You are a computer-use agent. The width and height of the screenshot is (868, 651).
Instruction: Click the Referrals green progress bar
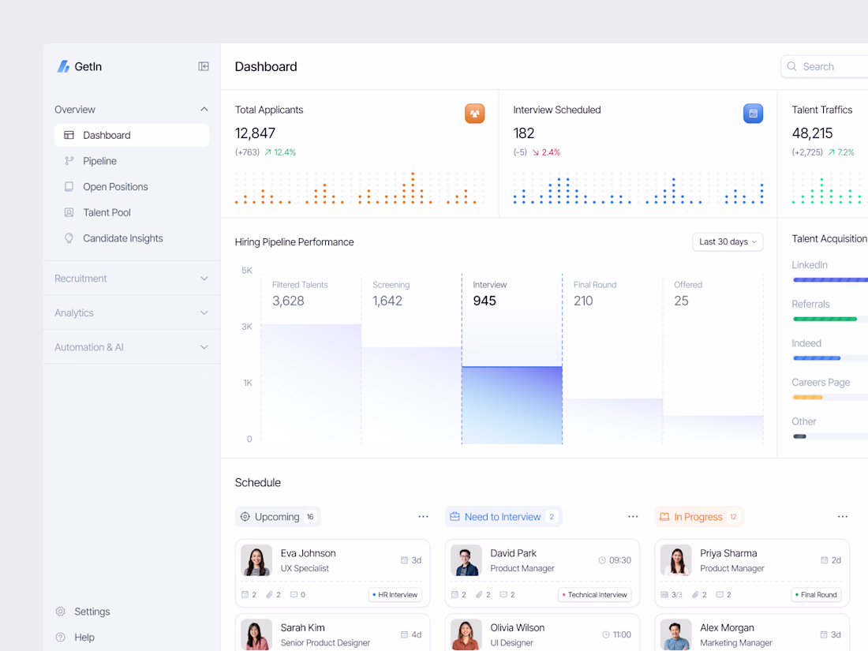(x=825, y=319)
